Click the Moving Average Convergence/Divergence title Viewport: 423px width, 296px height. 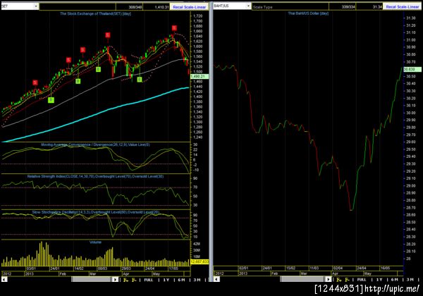[x=95, y=144]
